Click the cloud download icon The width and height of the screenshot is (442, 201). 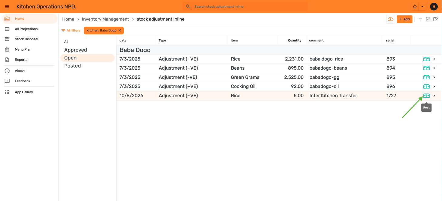point(391,19)
